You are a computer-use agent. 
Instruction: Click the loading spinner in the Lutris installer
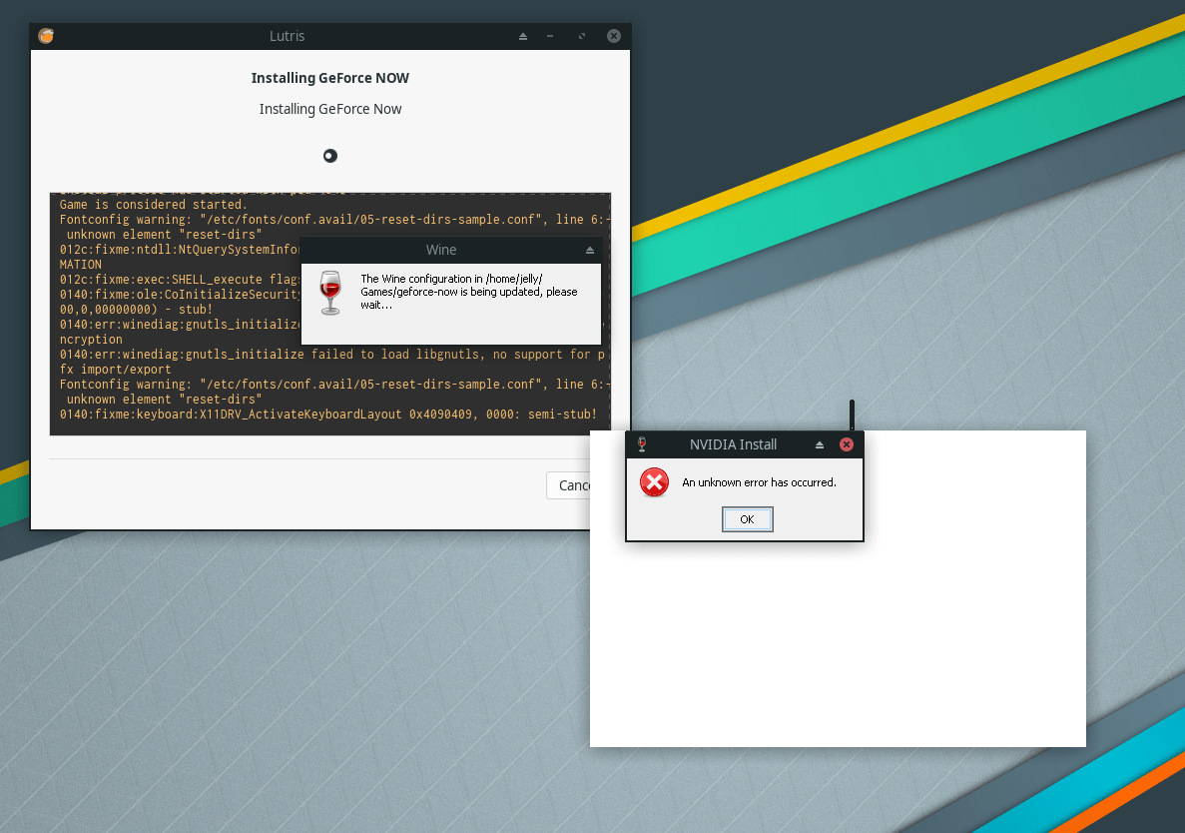point(330,156)
